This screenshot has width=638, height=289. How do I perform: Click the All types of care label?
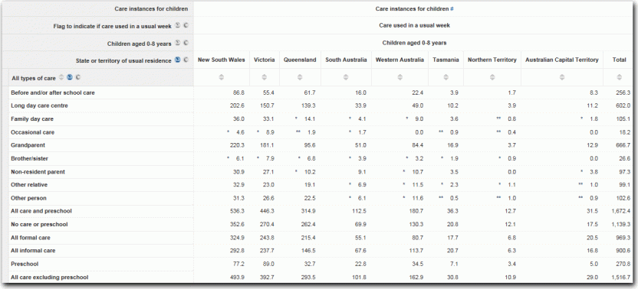pyautogui.click(x=34, y=78)
